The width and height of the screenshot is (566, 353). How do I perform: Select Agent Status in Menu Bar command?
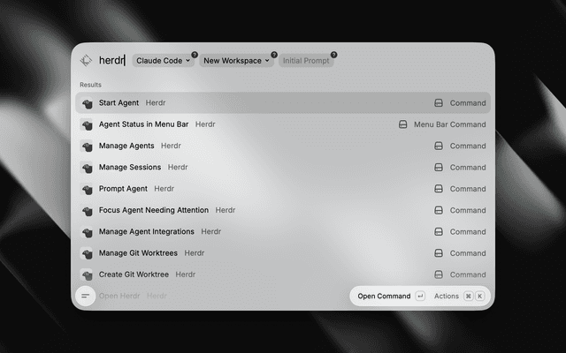[283, 124]
